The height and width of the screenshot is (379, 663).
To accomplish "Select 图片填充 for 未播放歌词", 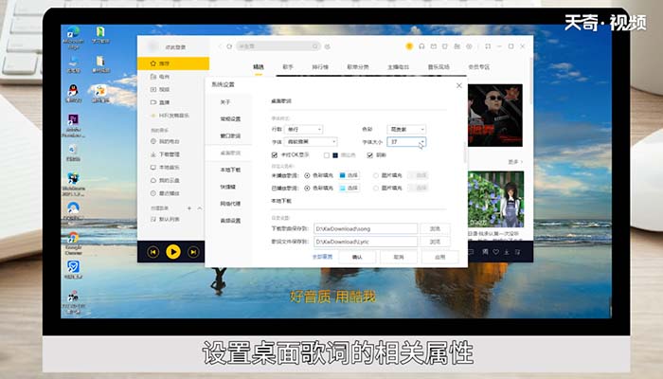I will (375, 175).
